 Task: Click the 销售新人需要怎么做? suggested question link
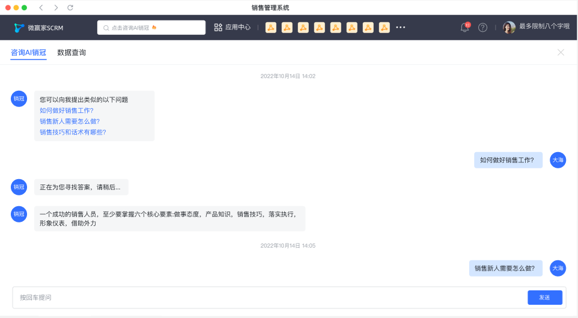70,121
